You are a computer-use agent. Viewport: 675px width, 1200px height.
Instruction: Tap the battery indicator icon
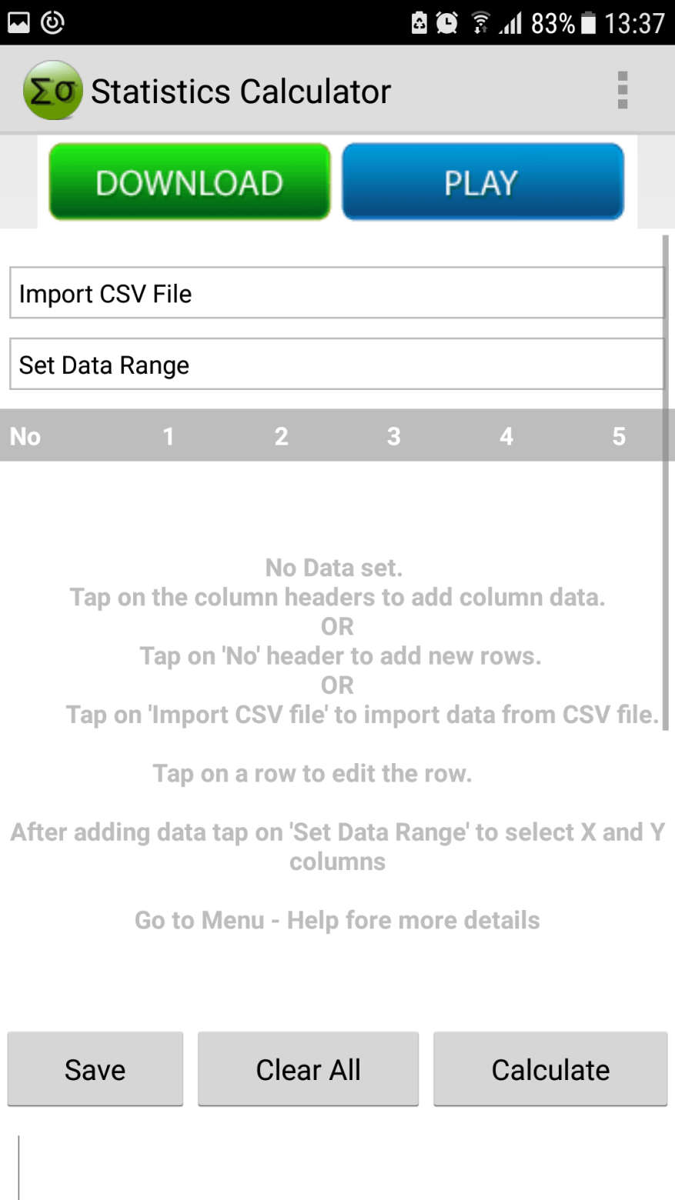coord(589,23)
